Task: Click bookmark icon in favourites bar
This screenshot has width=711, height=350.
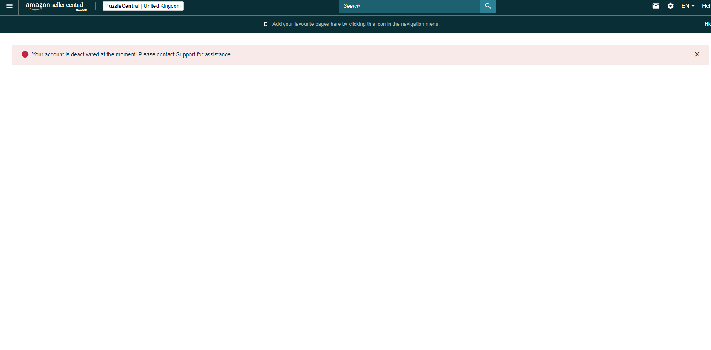Action: tap(266, 24)
